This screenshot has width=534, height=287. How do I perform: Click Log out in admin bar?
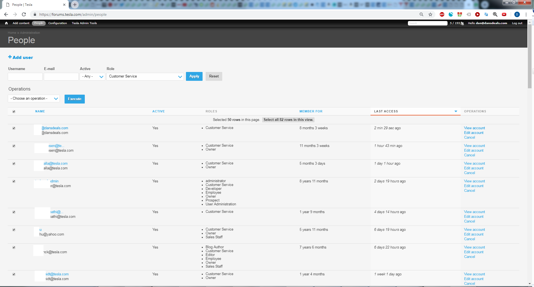click(517, 23)
